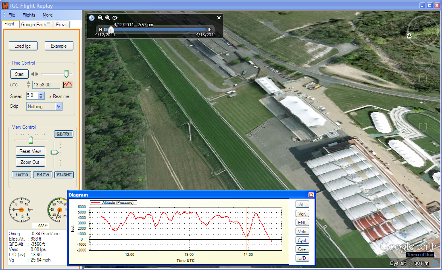442x270 pixels.
Task: Open the red altitude diagram icon
Action: tap(67, 84)
